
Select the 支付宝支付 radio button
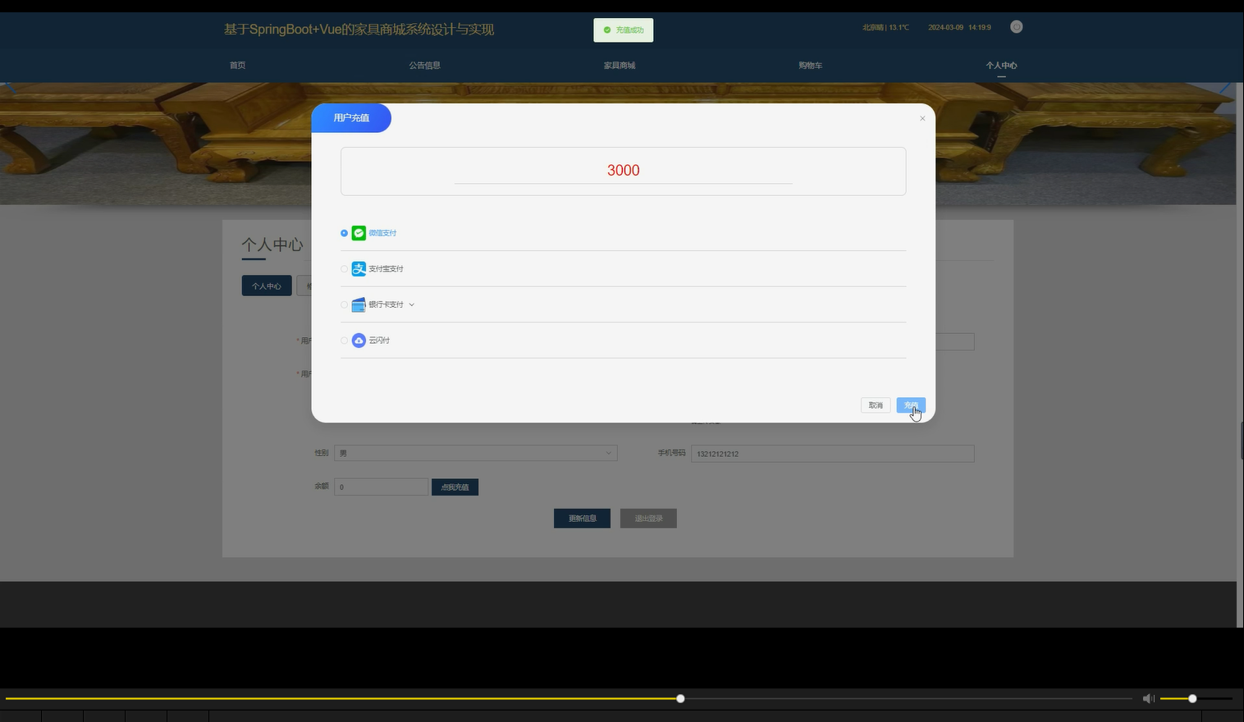[x=344, y=269]
